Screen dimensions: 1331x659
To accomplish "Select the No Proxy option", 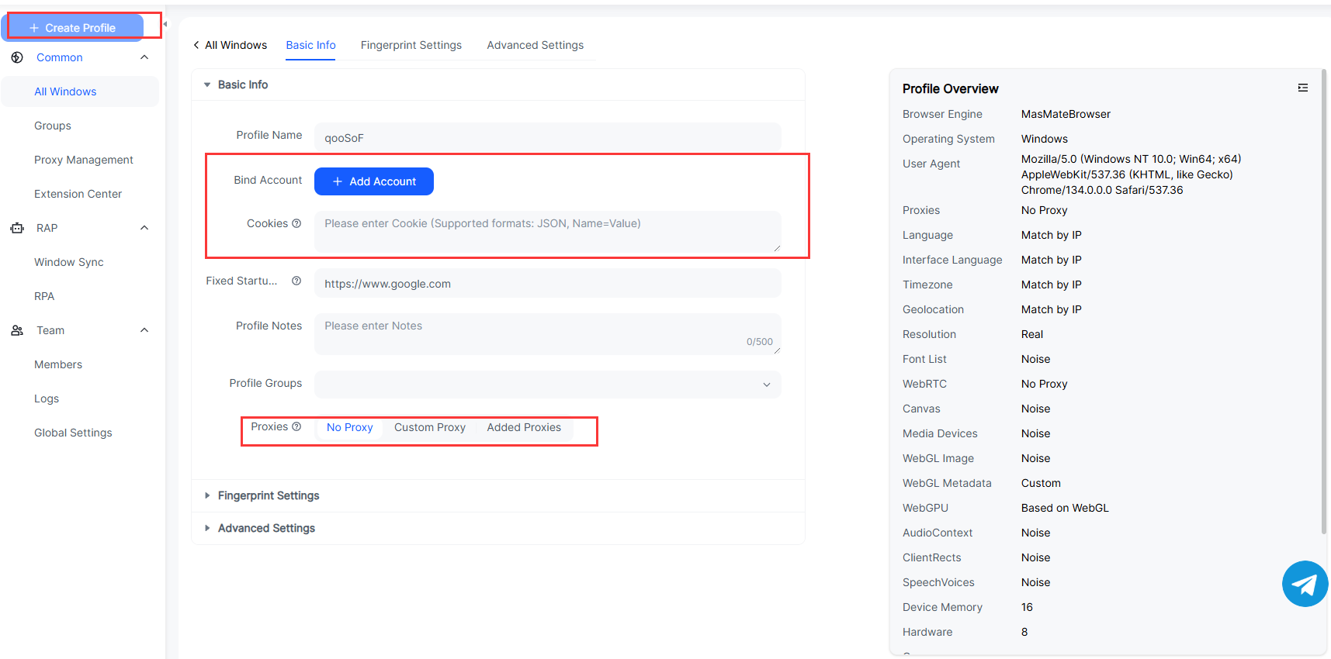I will (349, 427).
